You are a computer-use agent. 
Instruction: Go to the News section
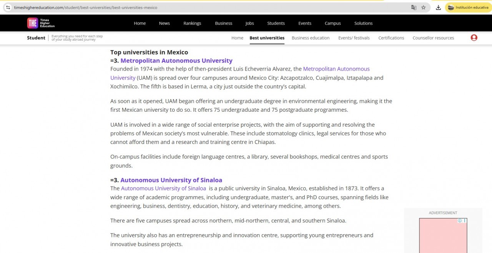click(164, 23)
